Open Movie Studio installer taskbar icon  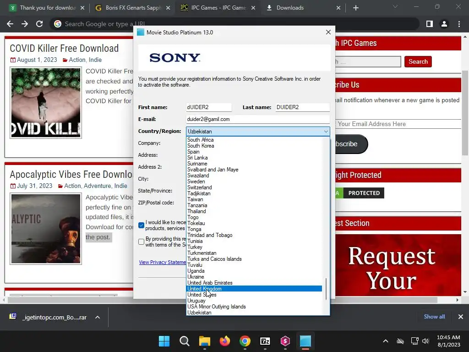pos(305,341)
